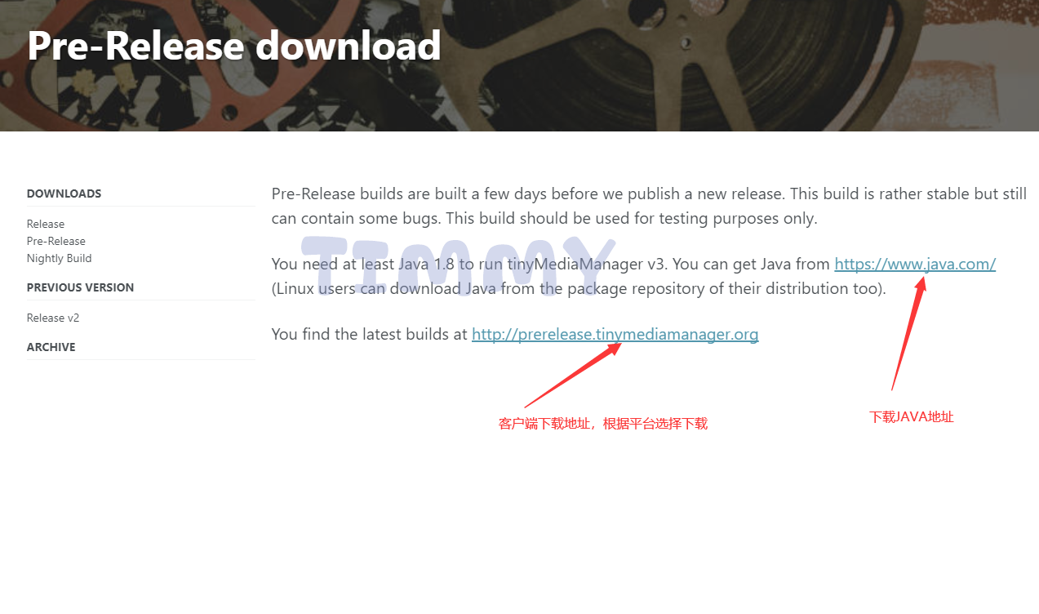Open Release v2 under Previous Version
Screen dimensions: 1039x614
53,318
